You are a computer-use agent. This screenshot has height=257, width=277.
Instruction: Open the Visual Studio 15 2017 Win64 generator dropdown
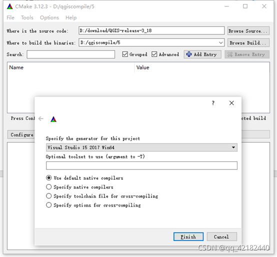141,147
